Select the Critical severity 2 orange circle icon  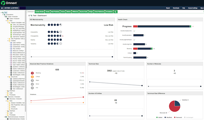pos(32,77)
